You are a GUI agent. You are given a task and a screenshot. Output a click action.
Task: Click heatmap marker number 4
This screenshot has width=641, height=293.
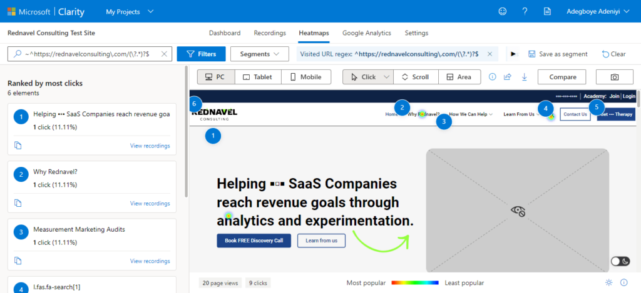pos(546,109)
